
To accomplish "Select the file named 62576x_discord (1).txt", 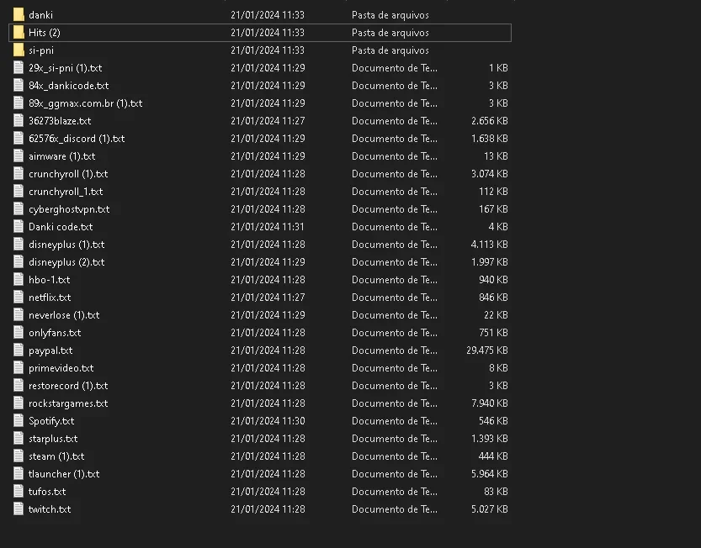I will (77, 139).
